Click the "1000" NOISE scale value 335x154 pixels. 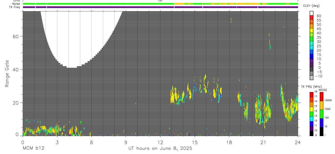(x=327, y=109)
